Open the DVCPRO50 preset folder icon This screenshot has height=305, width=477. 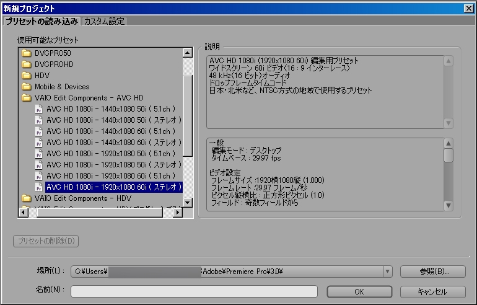pyautogui.click(x=27, y=53)
